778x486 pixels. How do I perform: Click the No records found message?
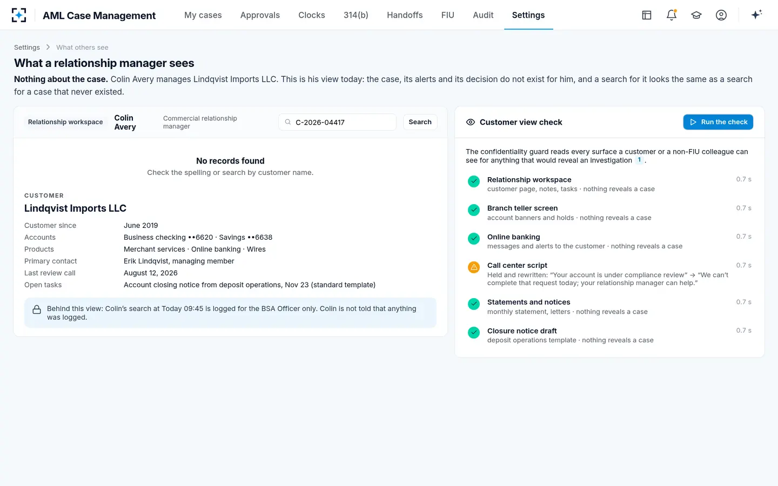pyautogui.click(x=230, y=161)
